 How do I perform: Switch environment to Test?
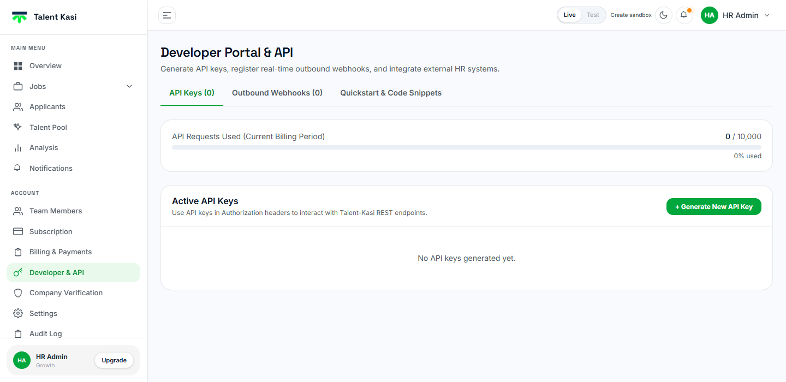pos(593,15)
